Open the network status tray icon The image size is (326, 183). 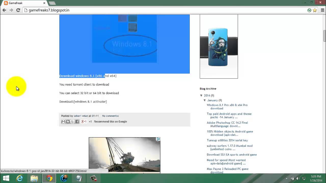point(304,178)
